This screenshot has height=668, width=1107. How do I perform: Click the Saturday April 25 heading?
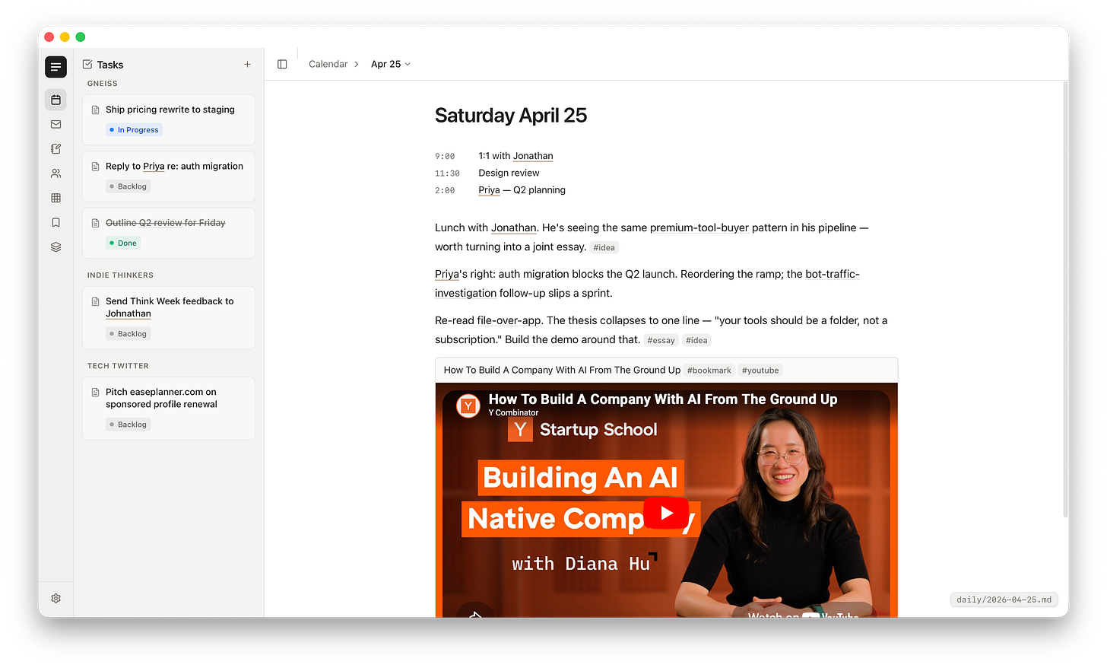tap(511, 116)
